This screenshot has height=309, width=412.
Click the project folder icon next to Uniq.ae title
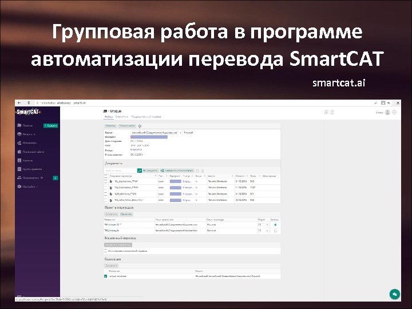point(105,111)
